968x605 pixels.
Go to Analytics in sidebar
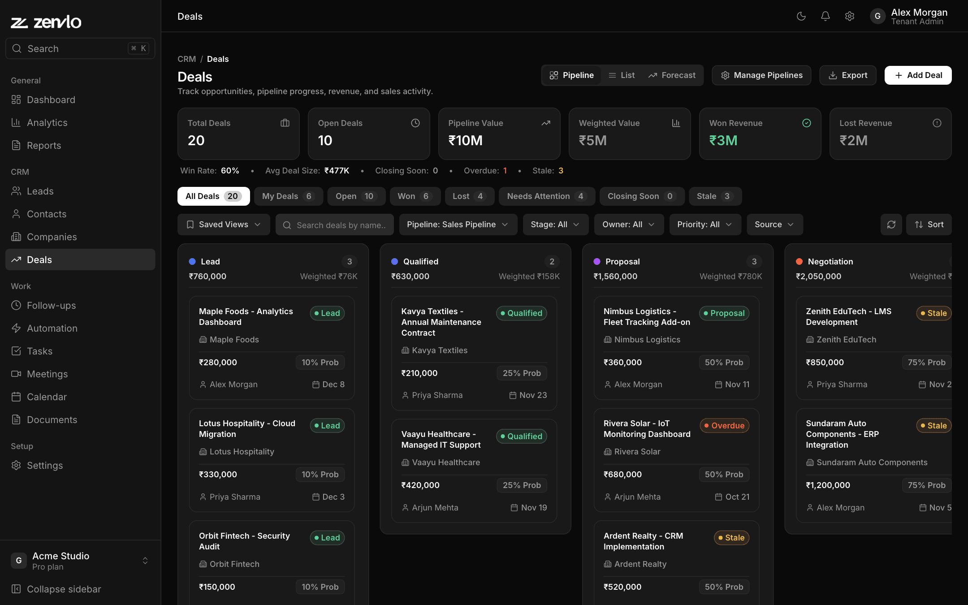click(80, 122)
